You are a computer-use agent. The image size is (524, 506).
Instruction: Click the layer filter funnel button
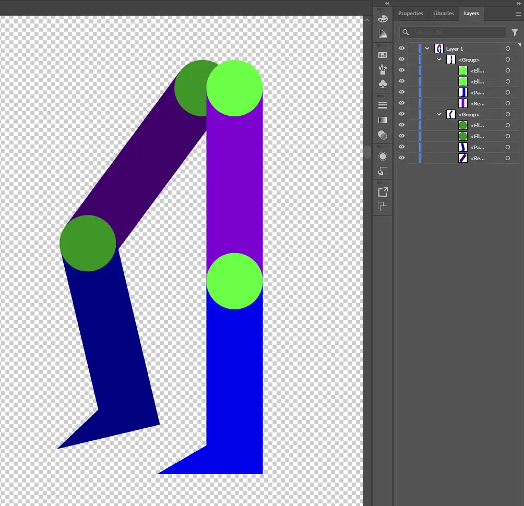point(515,32)
